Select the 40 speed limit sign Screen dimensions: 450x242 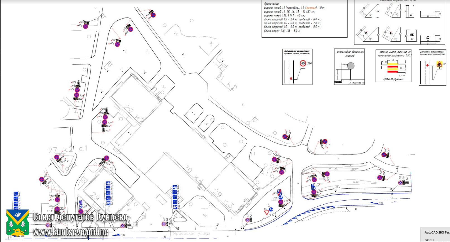pos(303,64)
